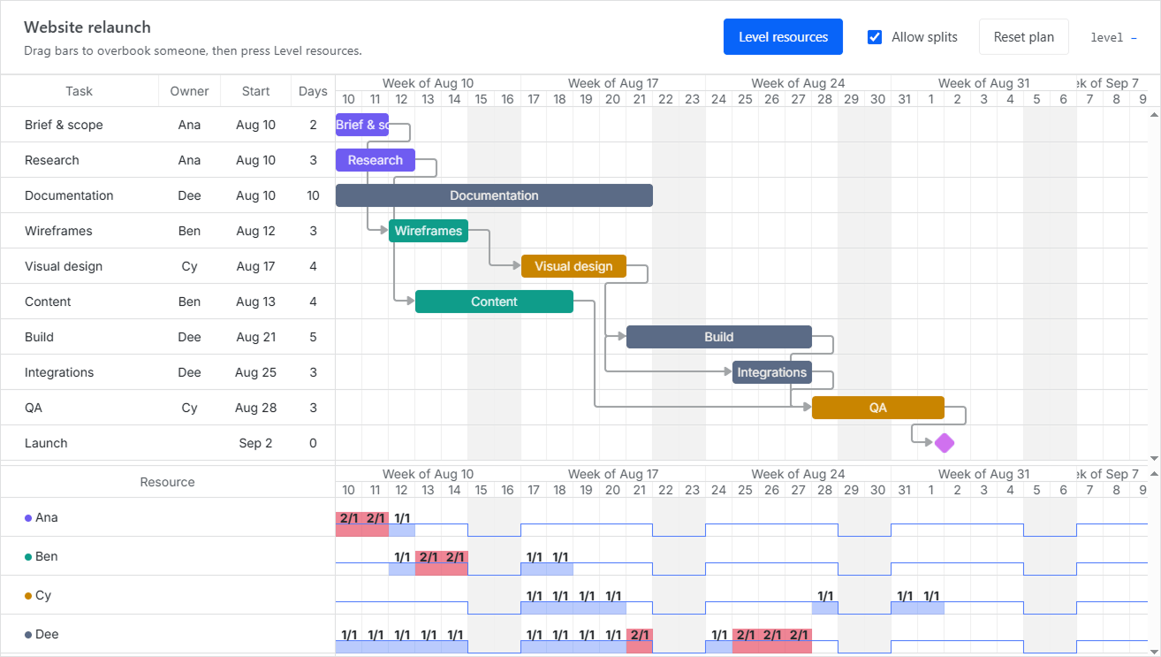Click the Task column header
This screenshot has height=657, width=1161.
point(80,91)
